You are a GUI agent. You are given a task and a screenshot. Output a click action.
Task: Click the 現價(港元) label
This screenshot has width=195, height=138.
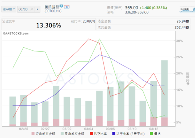tap(115, 8)
